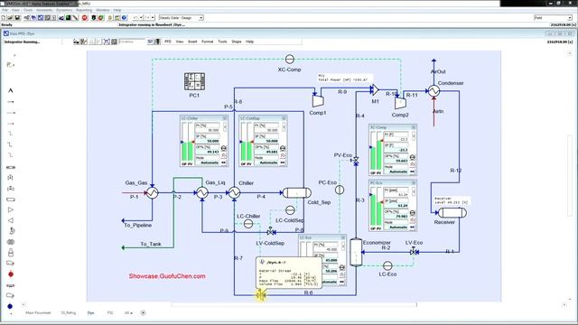Add a new flowsheet tab with plus button
This screenshot has height=325, width=578.
pyautogui.click(x=143, y=313)
